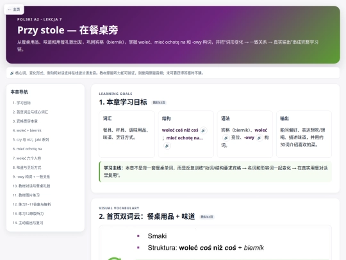Screen dimensions: 346x260
Task: Play audio for 'woleć coś niż coś'
Action: 204,130
